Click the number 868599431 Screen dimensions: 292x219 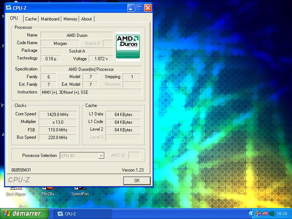click(21, 170)
